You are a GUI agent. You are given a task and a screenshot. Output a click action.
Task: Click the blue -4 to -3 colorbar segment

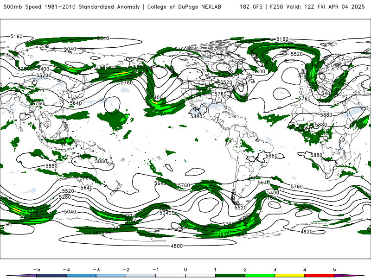tap(81, 276)
